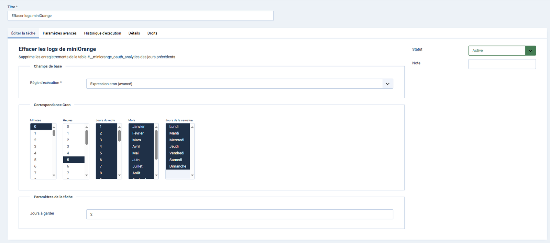550x243 pixels.
Task: Open the Droits tab
Action: tap(152, 33)
